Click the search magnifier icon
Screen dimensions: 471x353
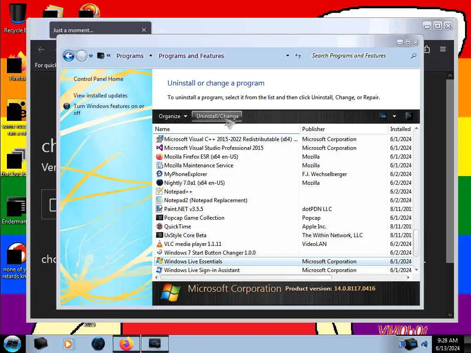click(414, 56)
